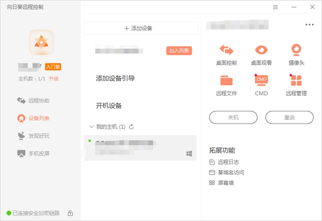Click the 桌面观看 eye icon
The height and width of the screenshot is (221, 322).
(x=261, y=50)
